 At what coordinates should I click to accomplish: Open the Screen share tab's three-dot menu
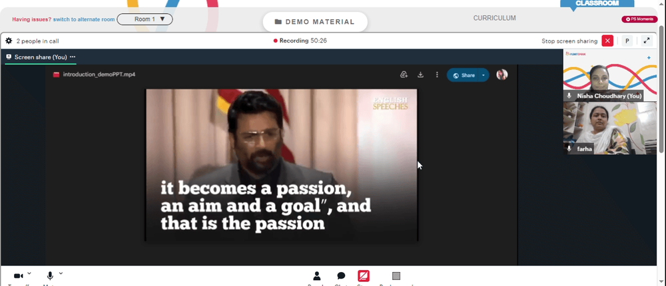73,57
